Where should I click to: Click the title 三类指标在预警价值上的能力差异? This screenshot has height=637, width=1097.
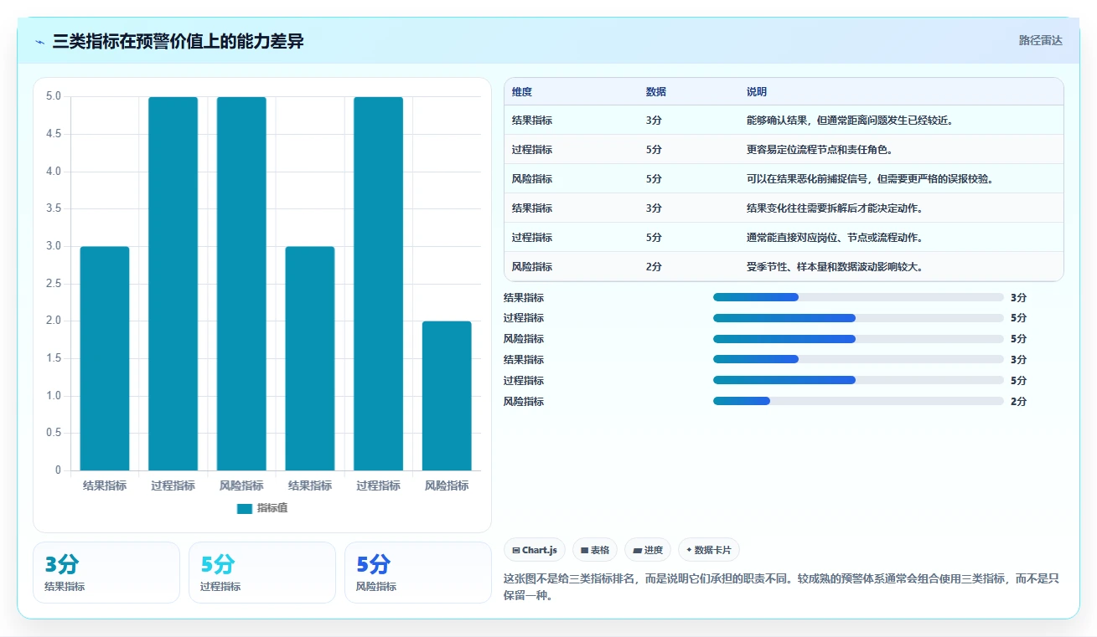coord(178,41)
